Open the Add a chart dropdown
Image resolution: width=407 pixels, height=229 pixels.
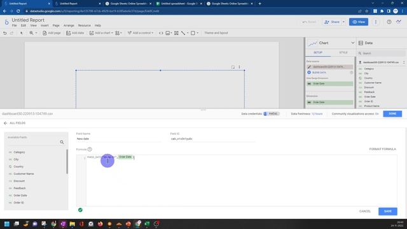[101, 33]
